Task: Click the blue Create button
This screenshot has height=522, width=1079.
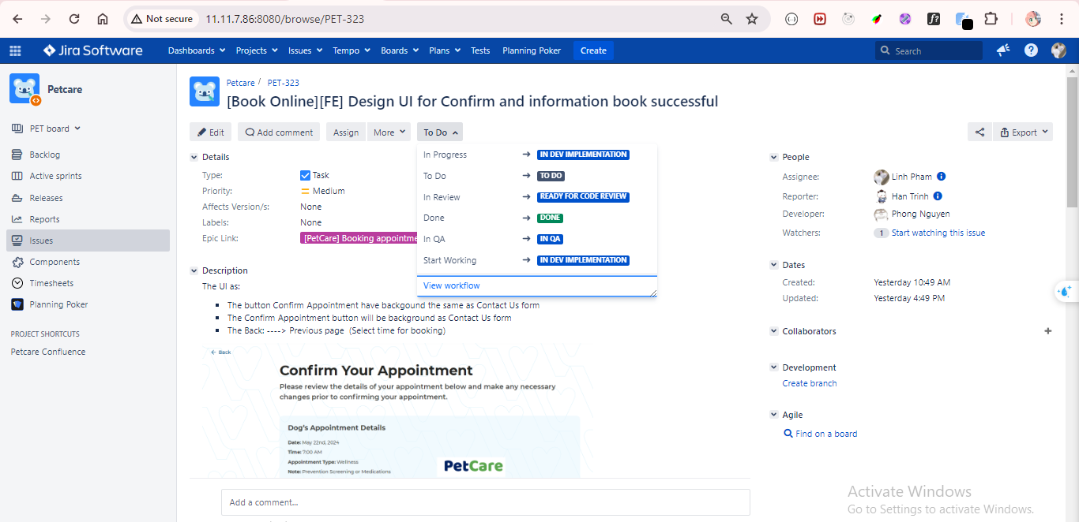Action: pos(593,50)
